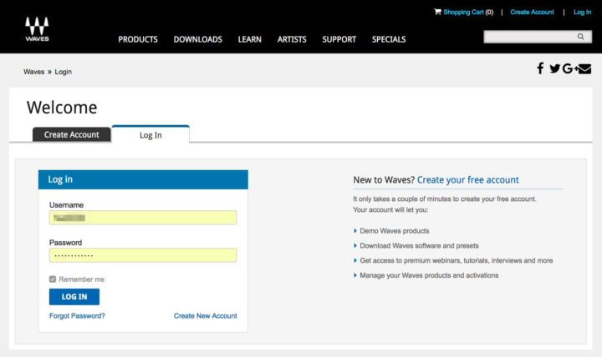Share page via Google Plus icon
Screen dimensions: 602x357
click(569, 68)
